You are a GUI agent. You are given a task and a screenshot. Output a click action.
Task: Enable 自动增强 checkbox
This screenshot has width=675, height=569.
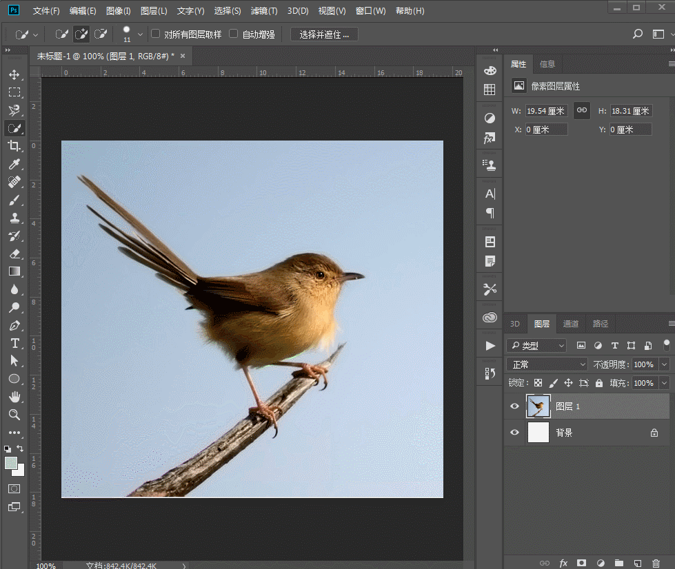[x=233, y=34]
